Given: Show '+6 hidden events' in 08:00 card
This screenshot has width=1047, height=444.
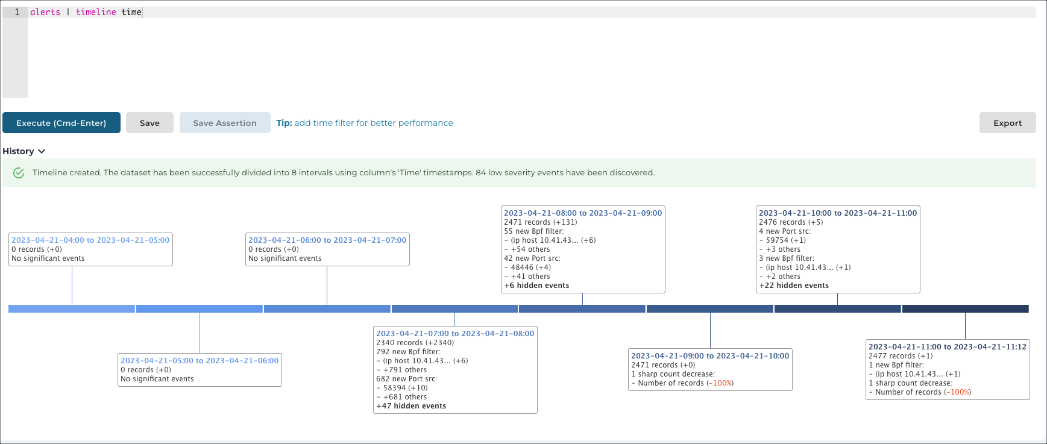Looking at the screenshot, I should click(536, 286).
